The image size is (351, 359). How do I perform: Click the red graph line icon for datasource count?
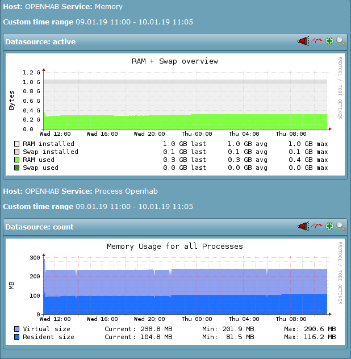[317, 227]
